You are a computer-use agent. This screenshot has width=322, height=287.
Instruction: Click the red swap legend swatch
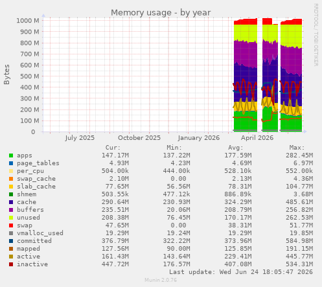point(11,225)
